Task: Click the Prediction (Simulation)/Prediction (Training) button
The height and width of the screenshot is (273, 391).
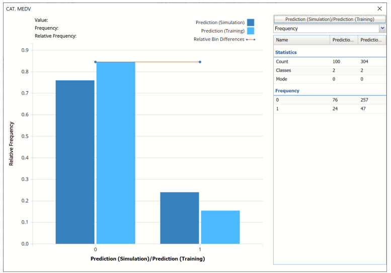Action: tap(330, 19)
